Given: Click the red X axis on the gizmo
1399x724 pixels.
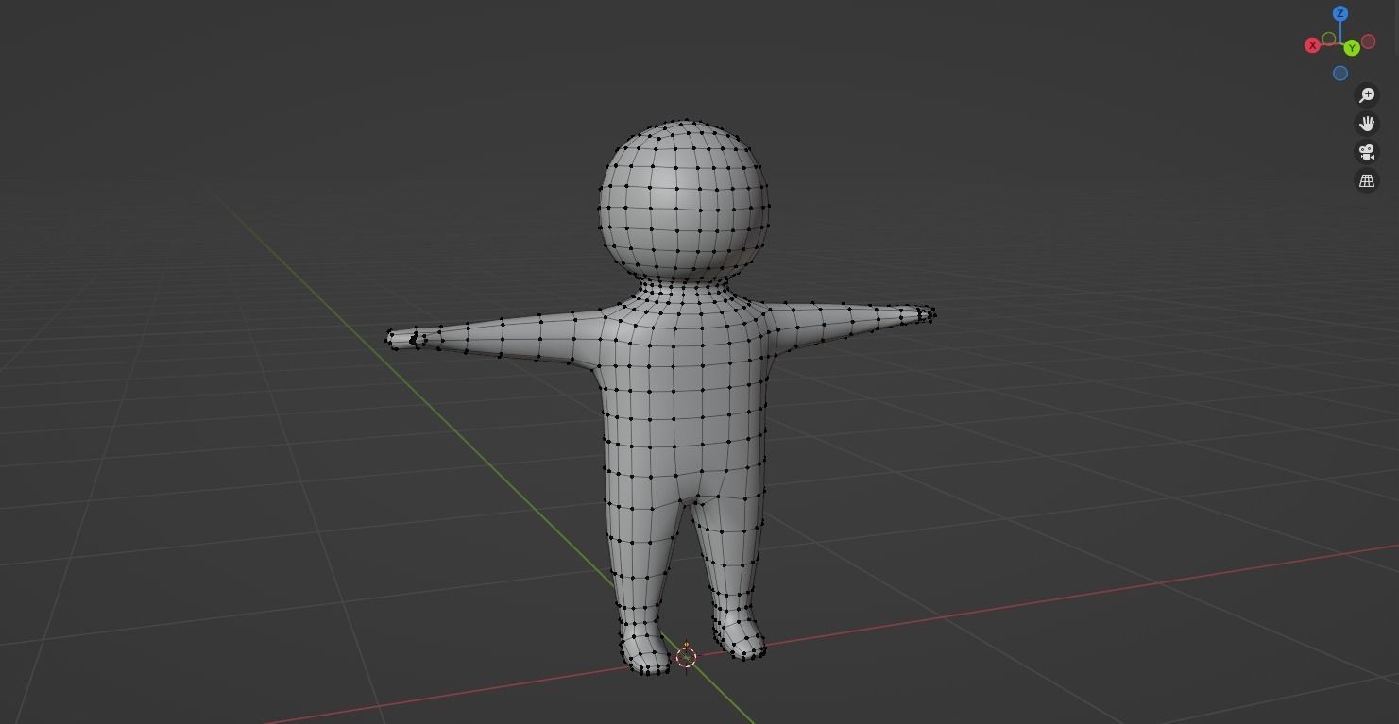Looking at the screenshot, I should (1312, 45).
